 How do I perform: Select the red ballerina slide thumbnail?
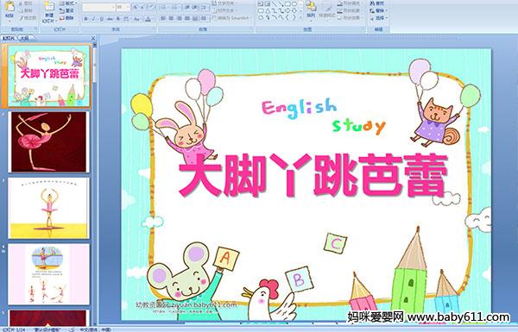point(48,141)
